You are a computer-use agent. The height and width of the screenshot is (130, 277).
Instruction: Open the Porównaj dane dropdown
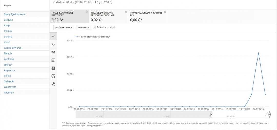[x=64, y=27]
